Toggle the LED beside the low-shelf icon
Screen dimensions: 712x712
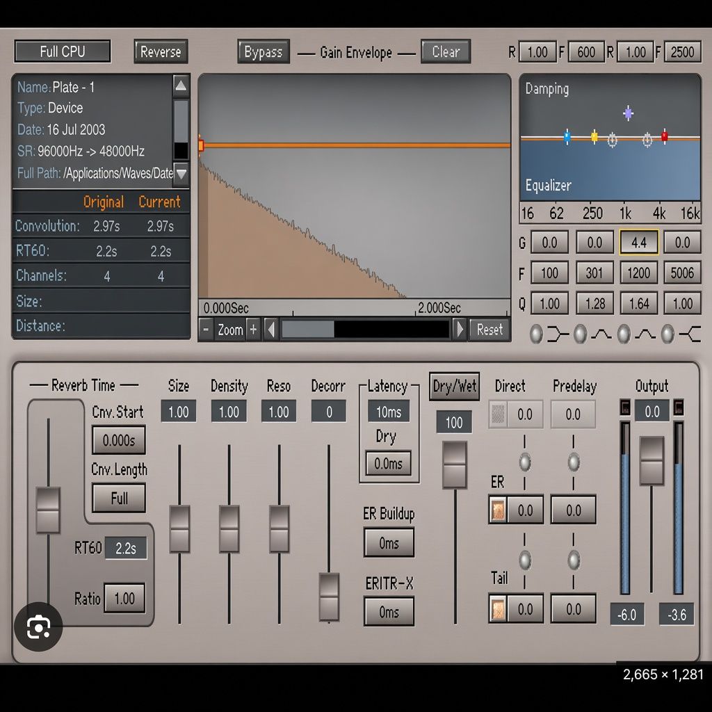(536, 334)
